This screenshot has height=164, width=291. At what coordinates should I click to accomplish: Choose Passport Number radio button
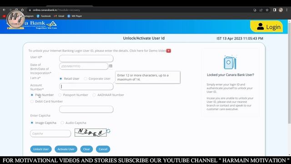click(x=60, y=95)
